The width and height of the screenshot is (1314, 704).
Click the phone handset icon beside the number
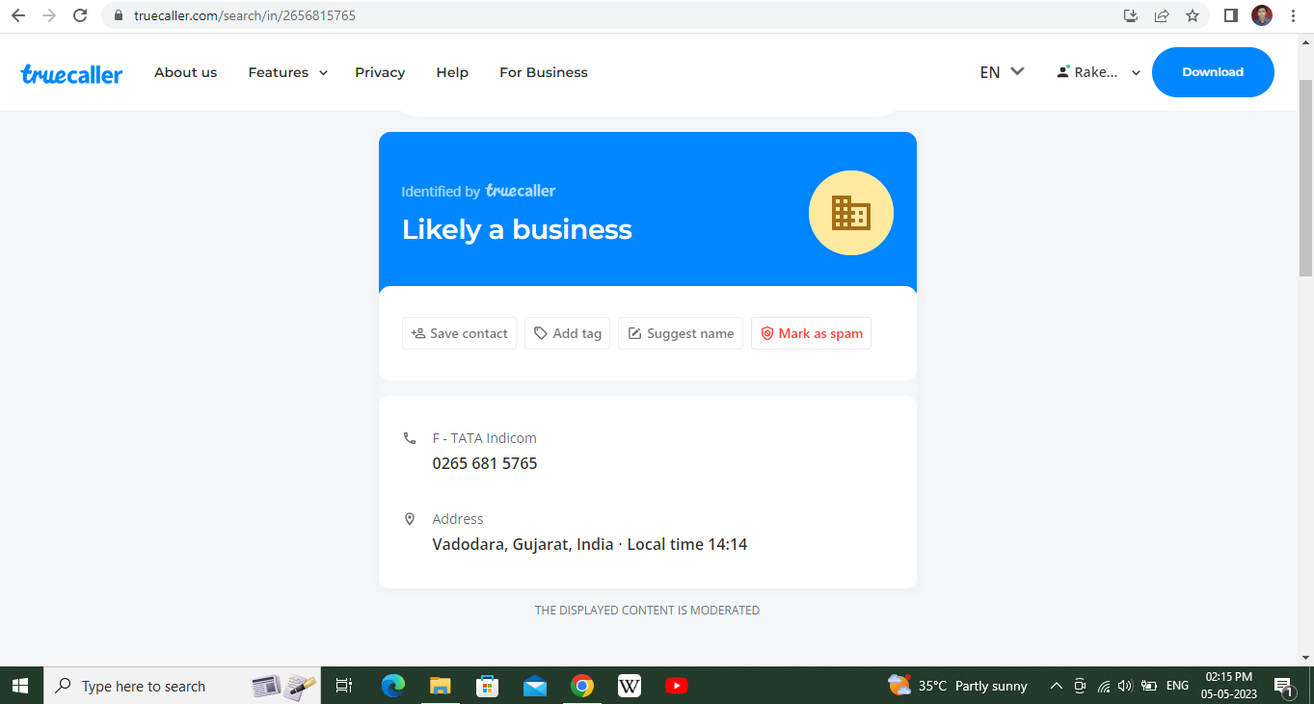tap(410, 438)
